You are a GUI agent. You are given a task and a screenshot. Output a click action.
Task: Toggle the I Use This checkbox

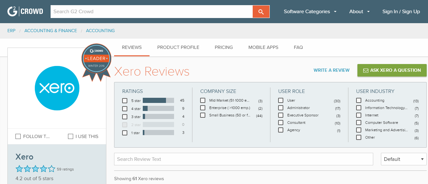[x=71, y=136]
